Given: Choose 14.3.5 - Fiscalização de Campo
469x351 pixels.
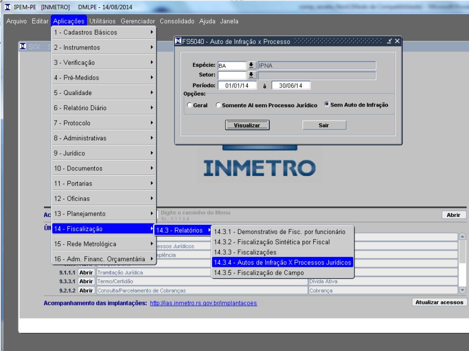Looking at the screenshot, I should [282, 273].
